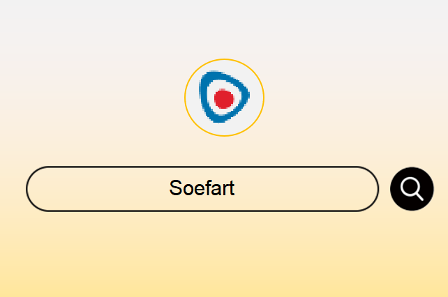Click the empty right side of the search bar

tap(307, 189)
